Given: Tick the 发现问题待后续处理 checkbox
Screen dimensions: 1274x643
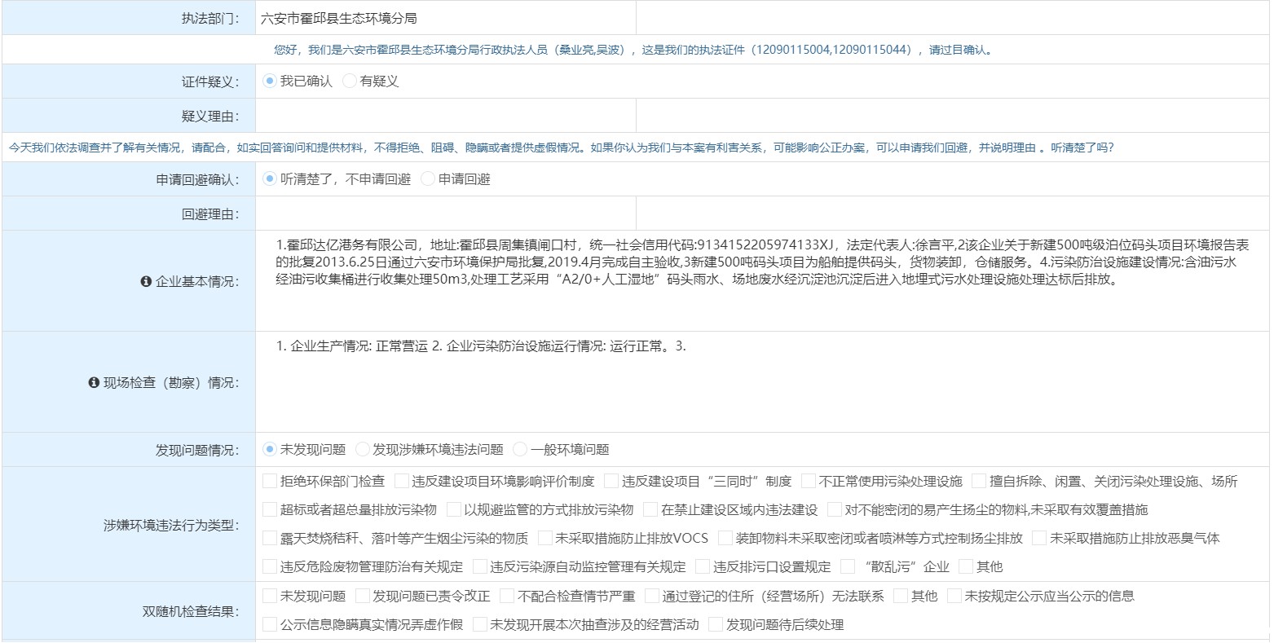Looking at the screenshot, I should pos(716,625).
